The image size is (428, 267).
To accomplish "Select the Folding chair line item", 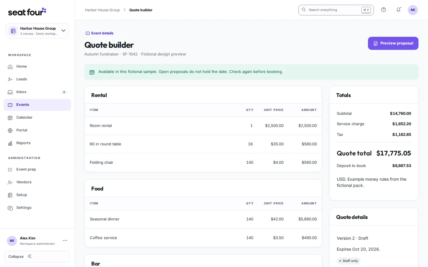I will [203, 163].
